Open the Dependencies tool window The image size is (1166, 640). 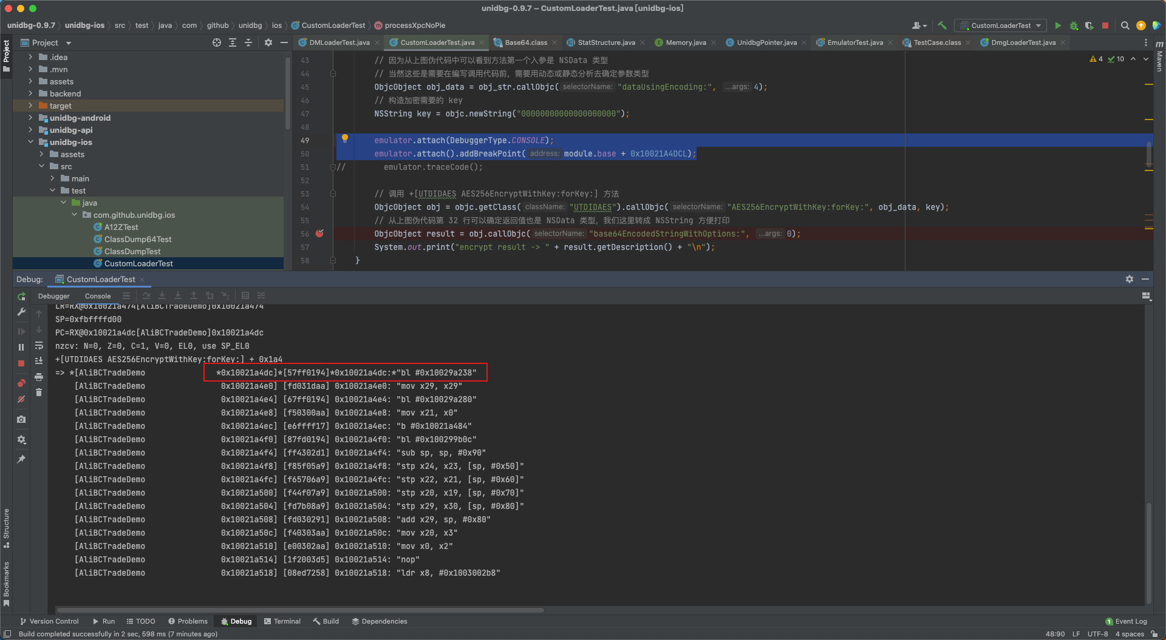point(380,621)
